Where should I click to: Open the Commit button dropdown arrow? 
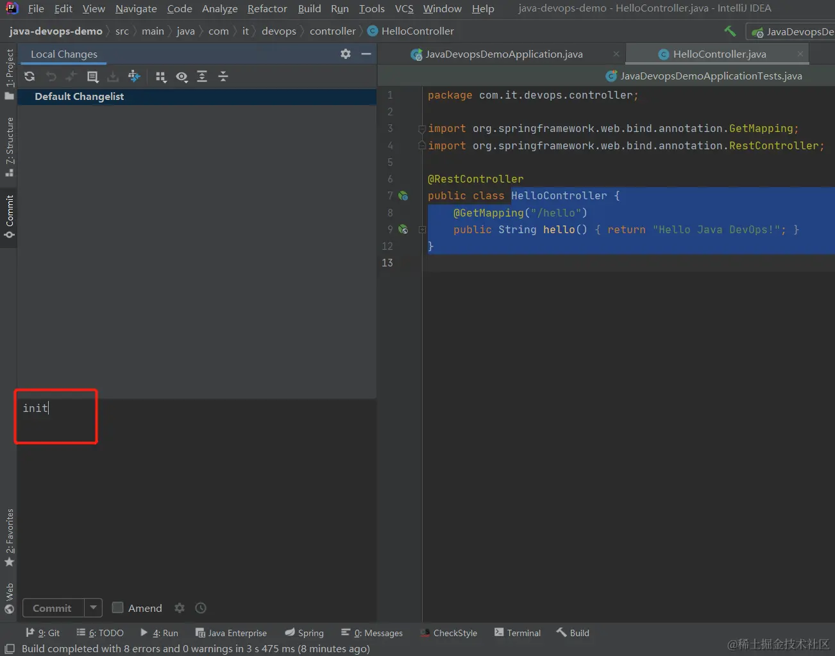tap(94, 608)
